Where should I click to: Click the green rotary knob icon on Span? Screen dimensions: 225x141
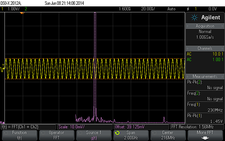click(117, 133)
